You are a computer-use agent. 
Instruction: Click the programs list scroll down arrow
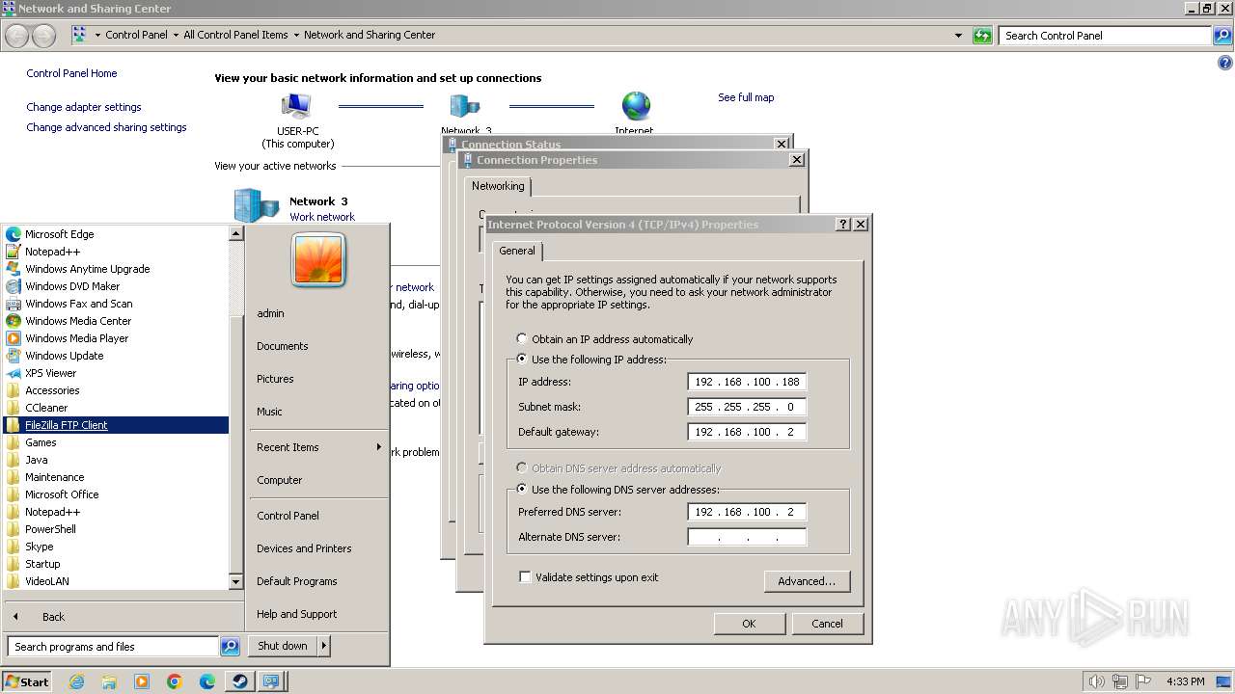click(235, 582)
